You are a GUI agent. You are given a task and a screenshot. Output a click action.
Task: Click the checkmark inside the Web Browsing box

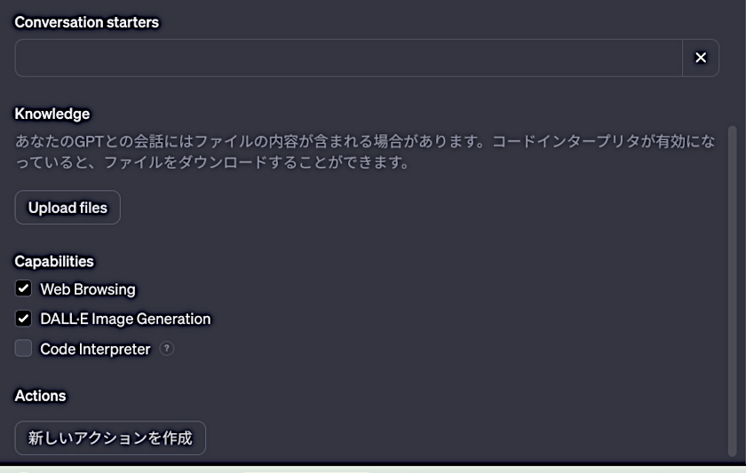click(x=23, y=288)
